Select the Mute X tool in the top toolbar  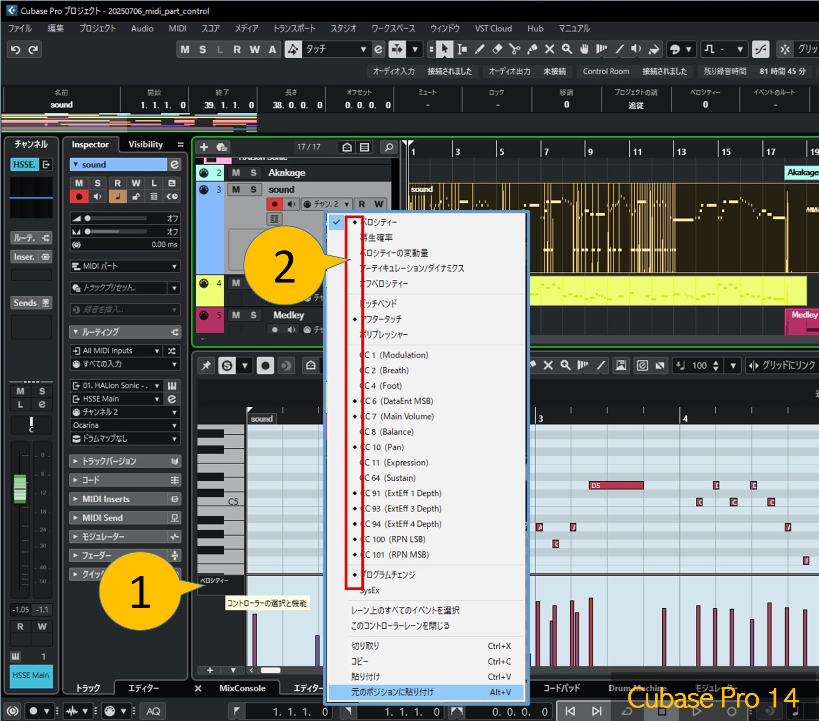tap(550, 49)
